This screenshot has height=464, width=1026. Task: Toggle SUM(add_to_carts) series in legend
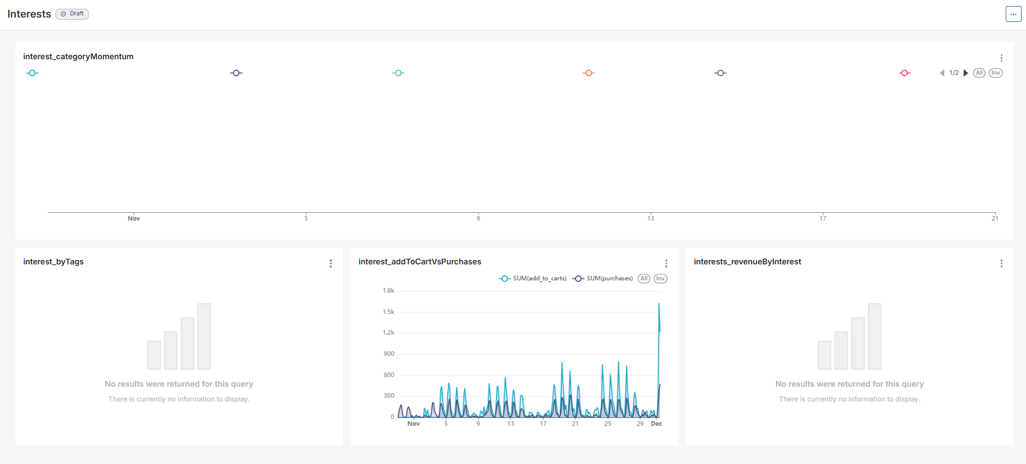click(x=533, y=279)
